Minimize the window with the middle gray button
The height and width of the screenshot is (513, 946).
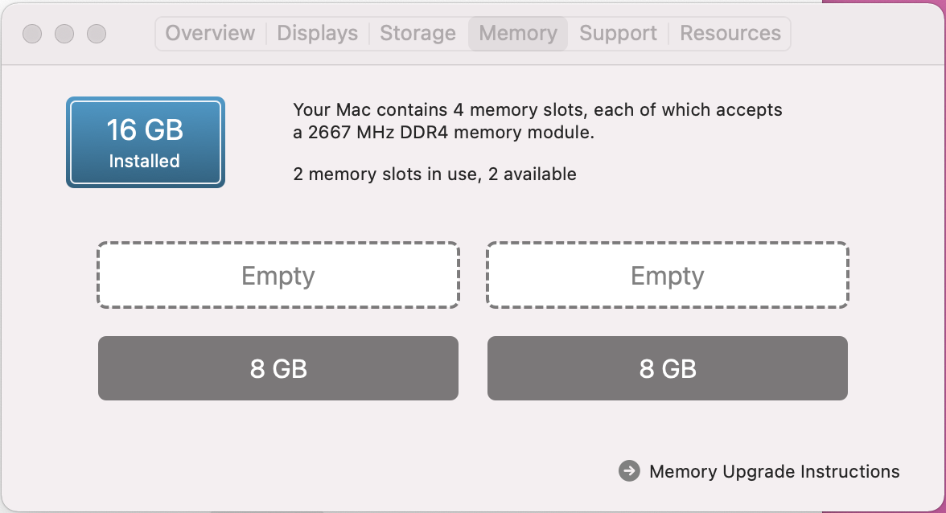(x=64, y=34)
